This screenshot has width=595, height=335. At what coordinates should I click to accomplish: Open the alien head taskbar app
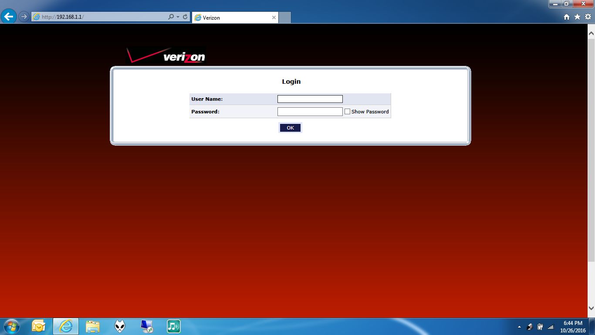click(120, 326)
